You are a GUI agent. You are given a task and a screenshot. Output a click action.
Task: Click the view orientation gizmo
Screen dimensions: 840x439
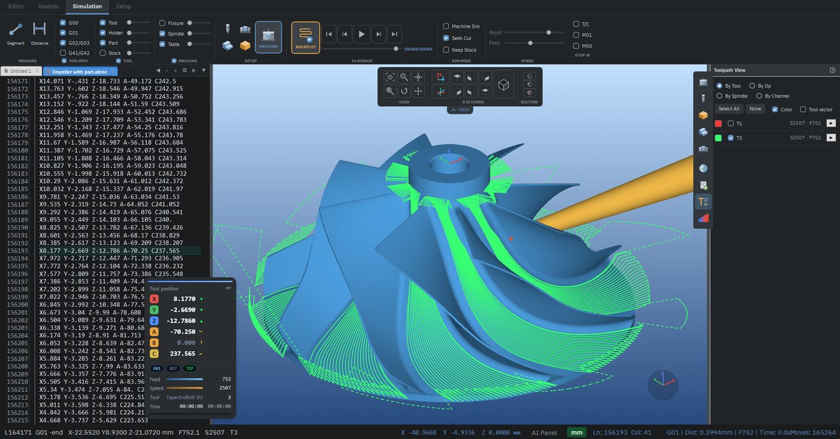663,385
